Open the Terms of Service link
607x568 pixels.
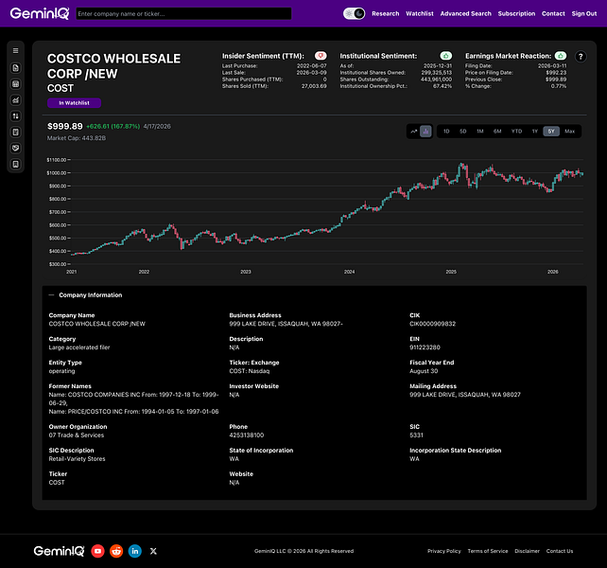click(488, 551)
